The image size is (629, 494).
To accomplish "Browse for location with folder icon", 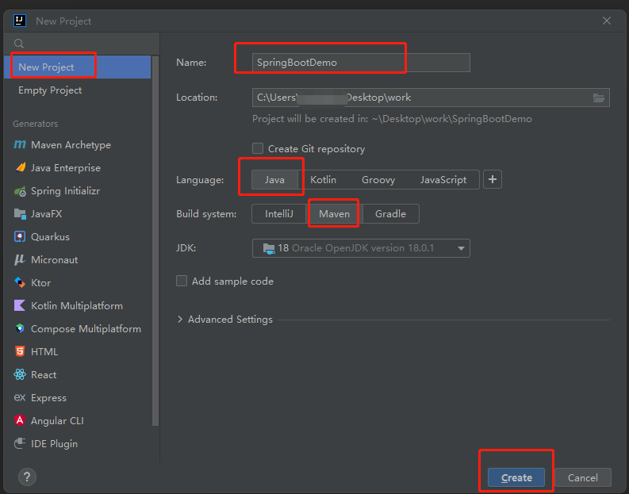I will point(600,98).
